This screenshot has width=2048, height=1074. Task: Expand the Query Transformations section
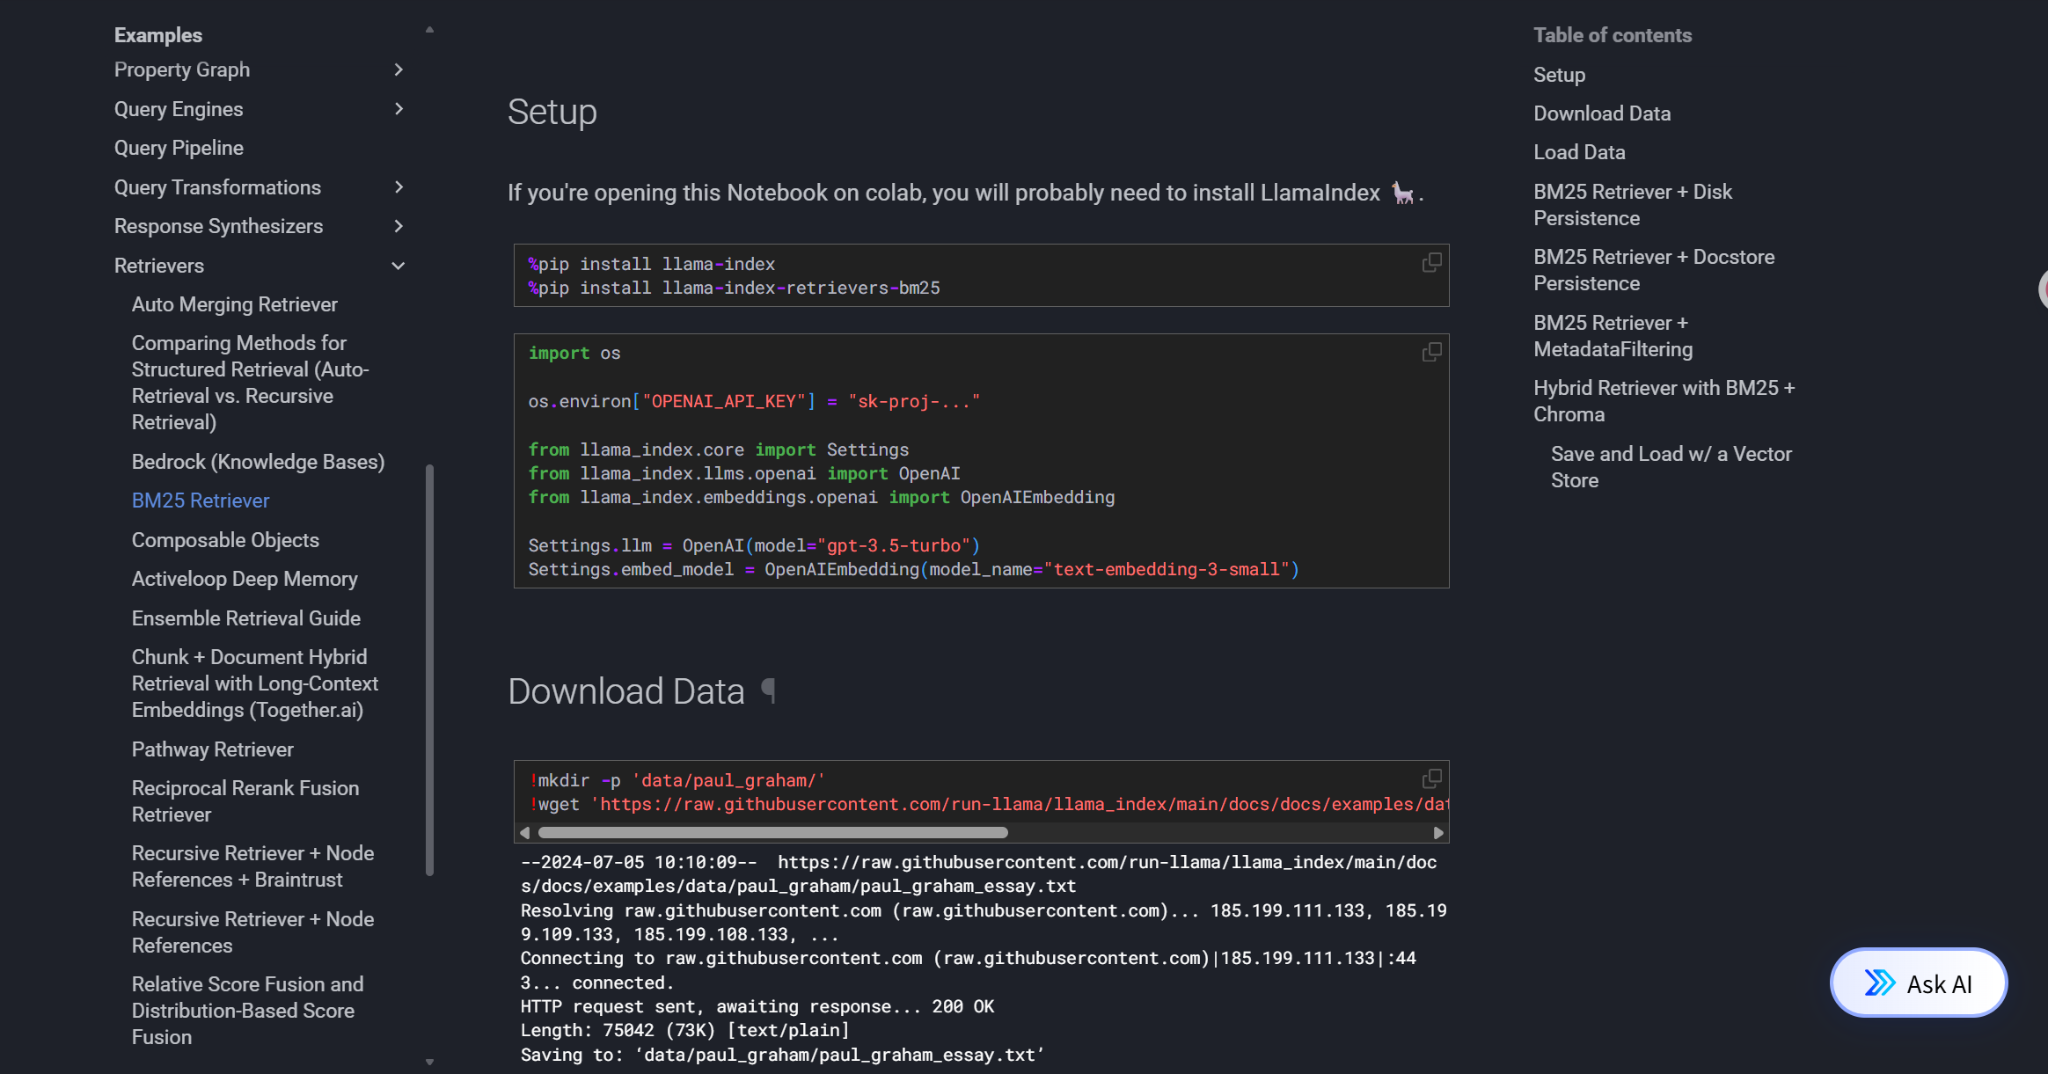click(x=399, y=186)
